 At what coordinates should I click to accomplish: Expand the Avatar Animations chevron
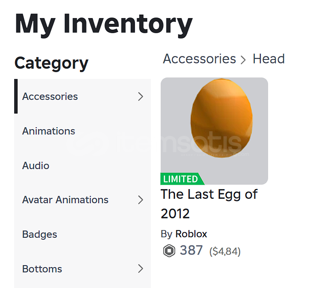141,200
